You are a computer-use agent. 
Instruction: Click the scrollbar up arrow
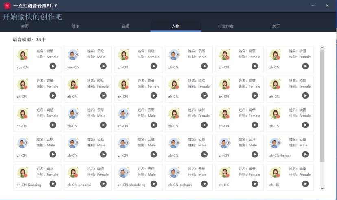click(x=322, y=48)
